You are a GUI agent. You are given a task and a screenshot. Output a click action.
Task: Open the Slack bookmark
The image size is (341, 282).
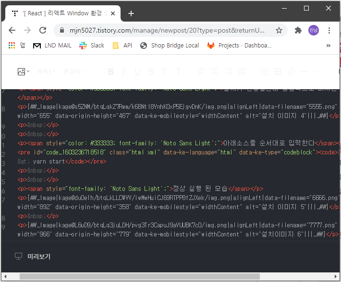pyautogui.click(x=92, y=46)
